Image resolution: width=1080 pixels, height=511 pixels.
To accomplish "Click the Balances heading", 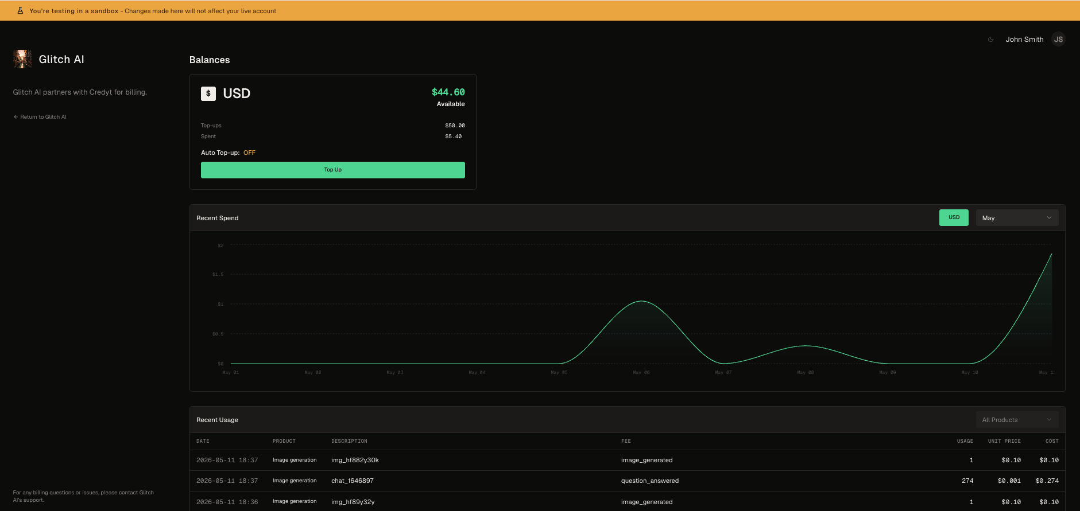I will 210,60.
